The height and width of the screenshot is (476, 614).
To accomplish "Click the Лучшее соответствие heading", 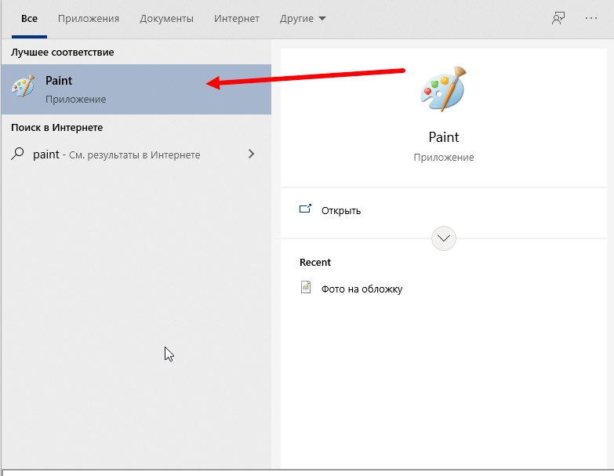I will [x=62, y=52].
